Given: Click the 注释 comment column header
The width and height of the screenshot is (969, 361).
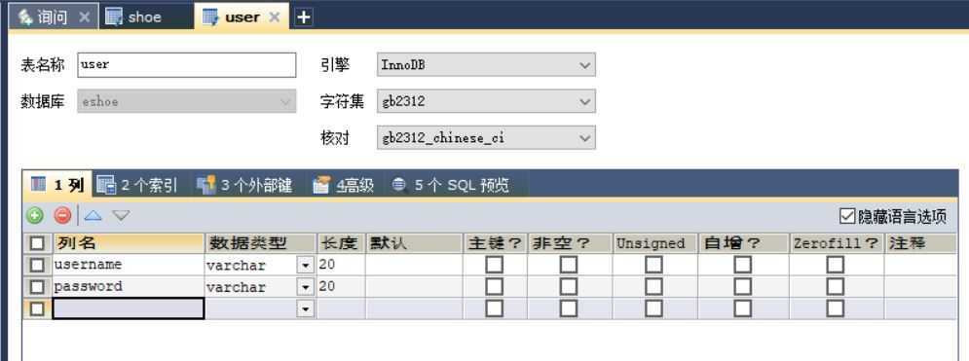Looking at the screenshot, I should click(x=921, y=243).
